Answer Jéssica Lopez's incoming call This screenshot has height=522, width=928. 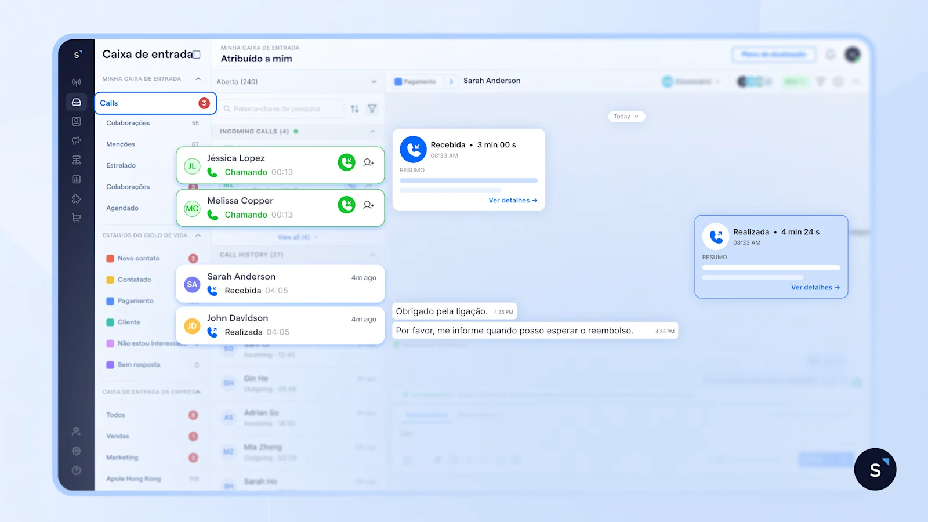[346, 162]
